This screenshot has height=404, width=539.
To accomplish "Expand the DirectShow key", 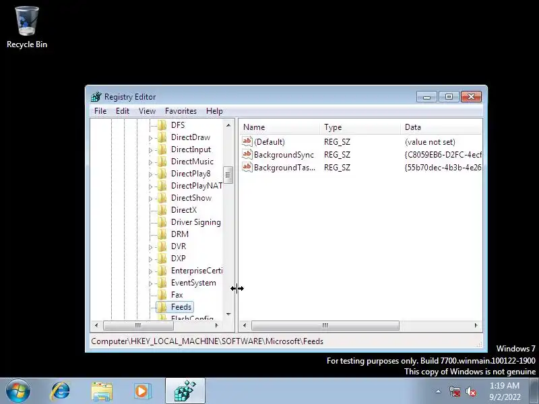I will [150, 199].
